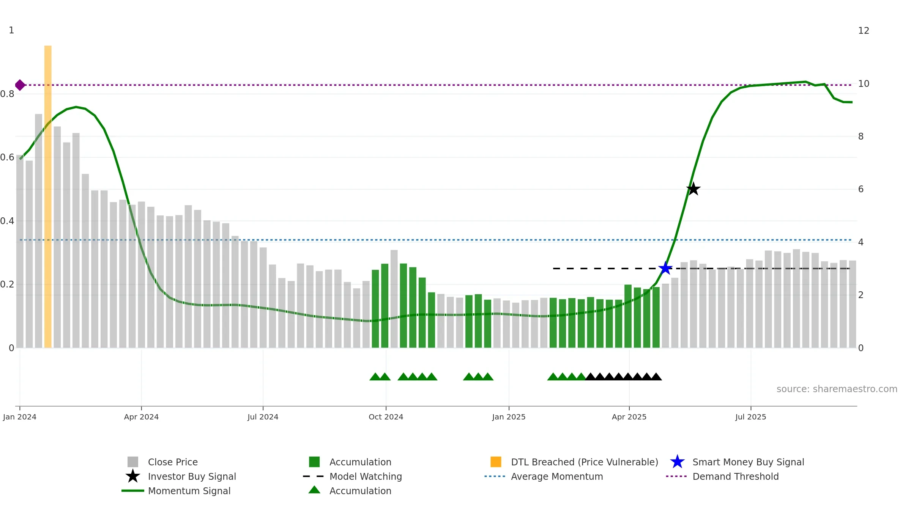The height and width of the screenshot is (512, 911).
Task: Toggle green triangle Accumulation legend icon
Action: tap(314, 490)
